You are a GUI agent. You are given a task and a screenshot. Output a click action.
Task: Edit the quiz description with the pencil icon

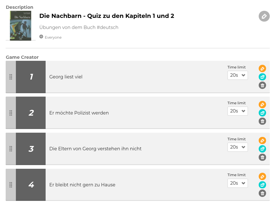[x=264, y=16]
